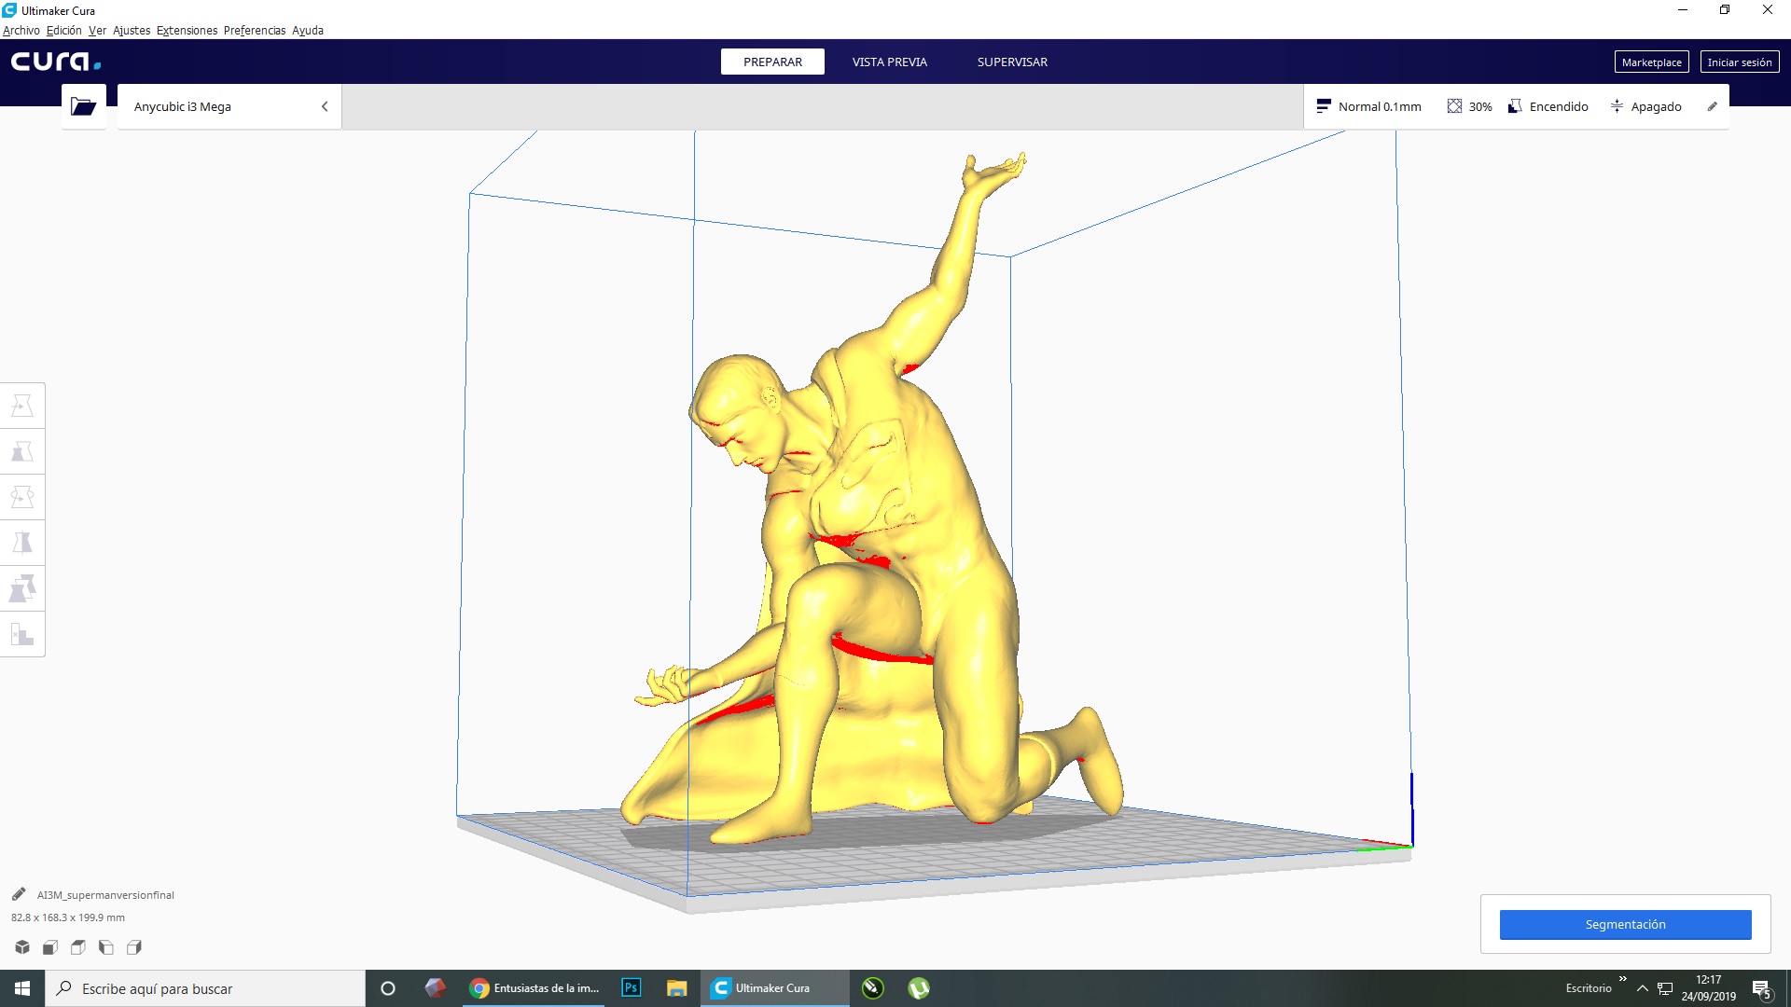Collapse the Anycubic i3 Mega printer selector

point(325,106)
